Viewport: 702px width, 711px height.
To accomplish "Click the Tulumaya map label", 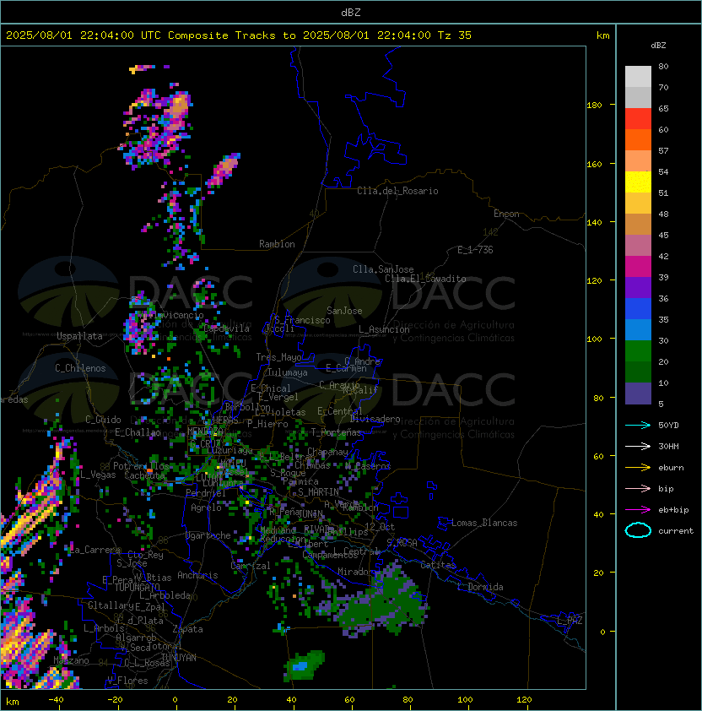I will 288,372.
